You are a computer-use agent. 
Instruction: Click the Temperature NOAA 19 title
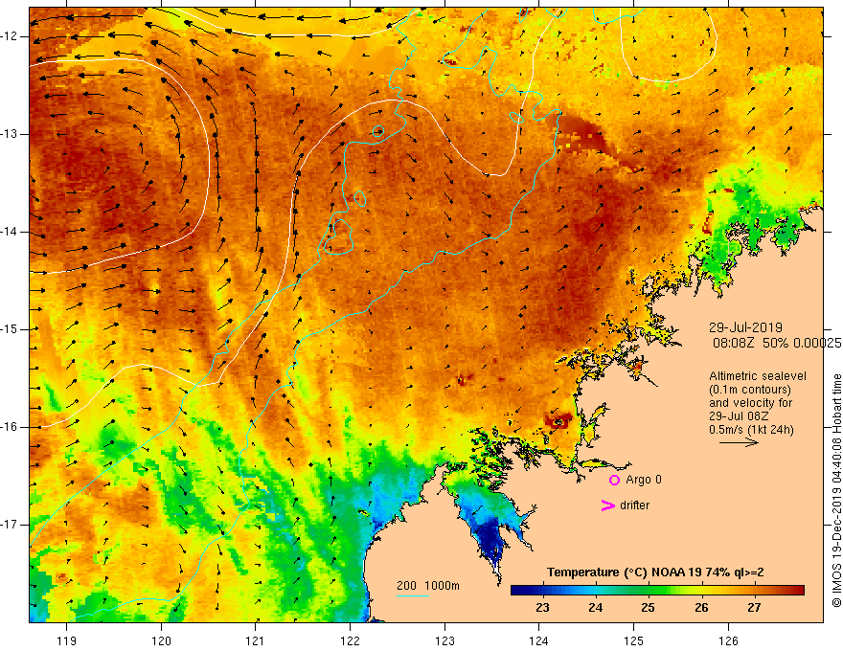tap(655, 572)
